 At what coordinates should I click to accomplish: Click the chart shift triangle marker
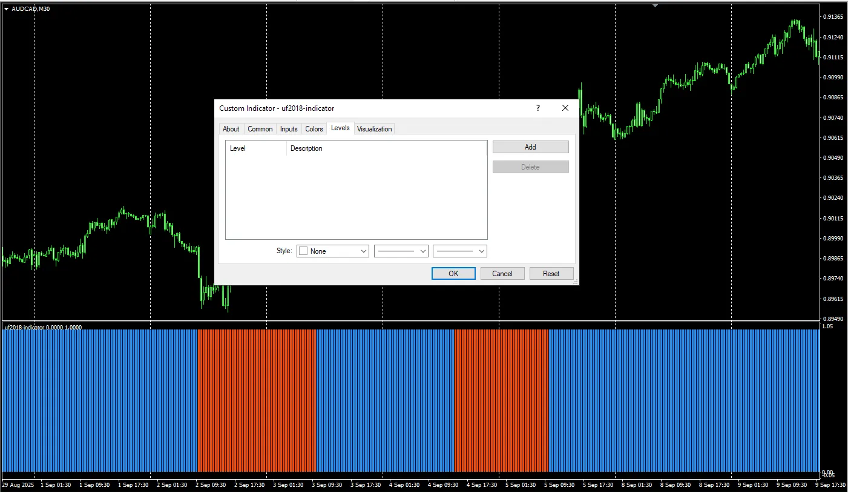point(654,5)
